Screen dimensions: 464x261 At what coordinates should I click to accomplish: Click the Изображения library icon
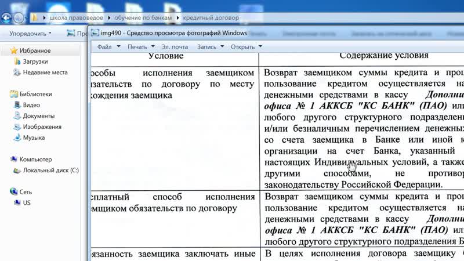click(17, 126)
